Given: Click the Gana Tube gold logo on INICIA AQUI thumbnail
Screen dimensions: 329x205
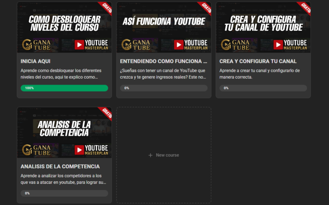Looking at the screenshot, I should pyautogui.click(x=36, y=45).
